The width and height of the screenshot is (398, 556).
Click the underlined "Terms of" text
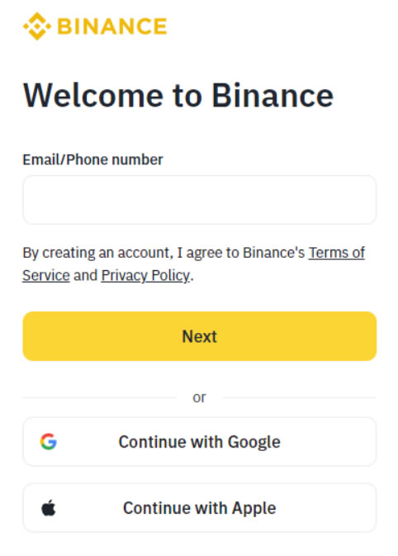pos(337,253)
